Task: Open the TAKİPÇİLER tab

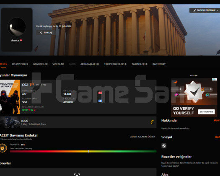Action: (x=139, y=64)
